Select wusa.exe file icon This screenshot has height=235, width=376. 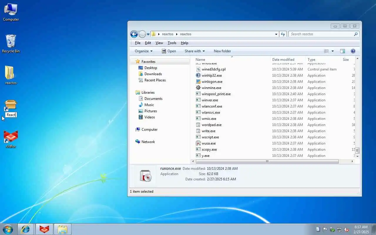(x=198, y=143)
